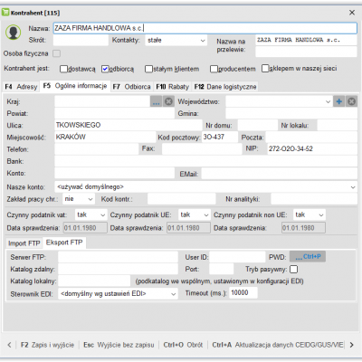Click the Katalog zdalny input field
Image resolution: width=362 pixels, height=362 pixels.
point(118,269)
